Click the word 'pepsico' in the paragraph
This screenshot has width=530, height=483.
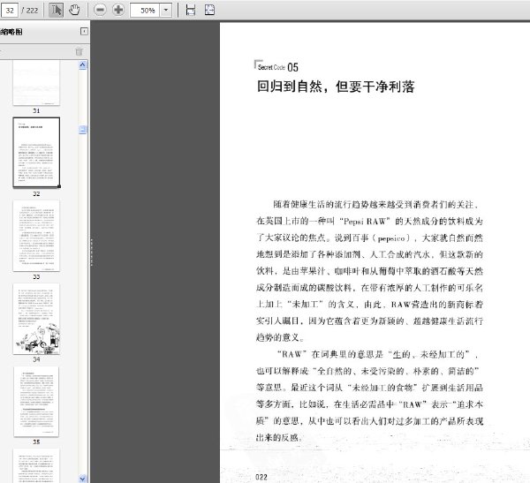[x=391, y=238]
